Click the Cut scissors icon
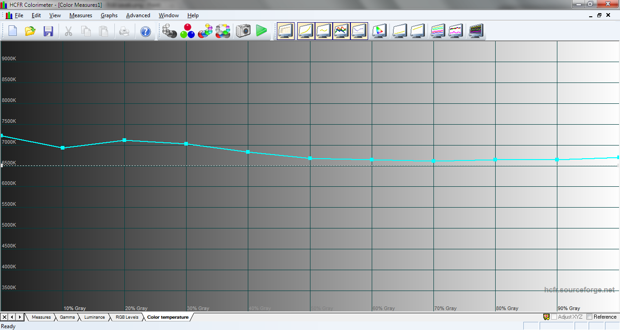 click(68, 31)
